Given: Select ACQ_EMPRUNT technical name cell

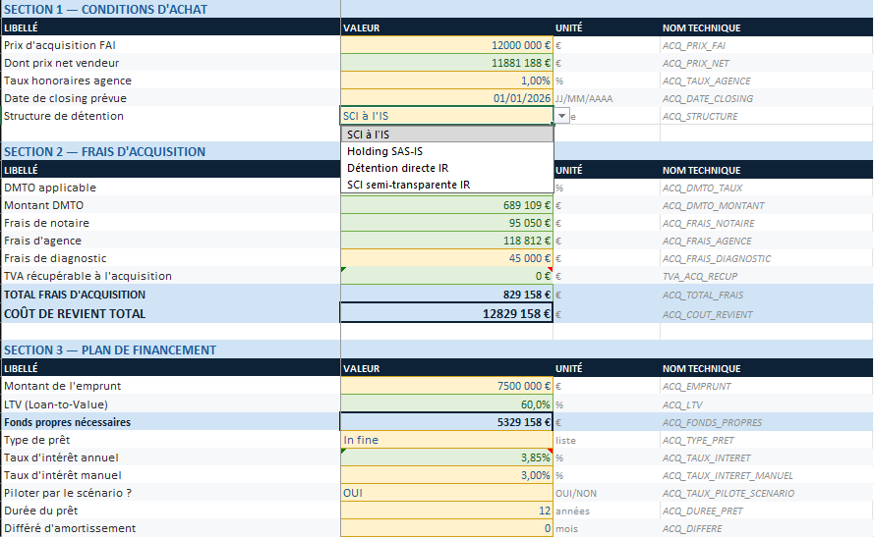Looking at the screenshot, I should coord(697,387).
